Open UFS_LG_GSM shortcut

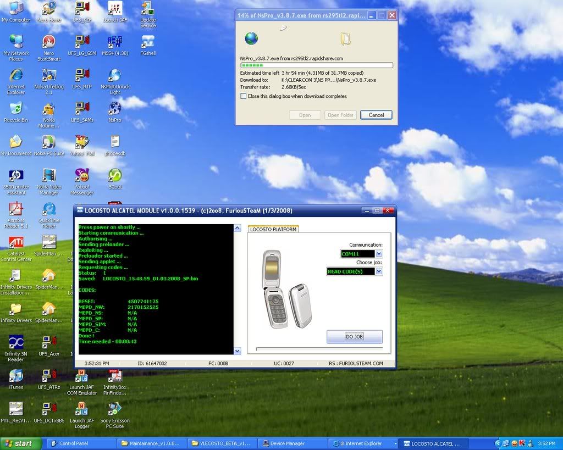(82, 45)
